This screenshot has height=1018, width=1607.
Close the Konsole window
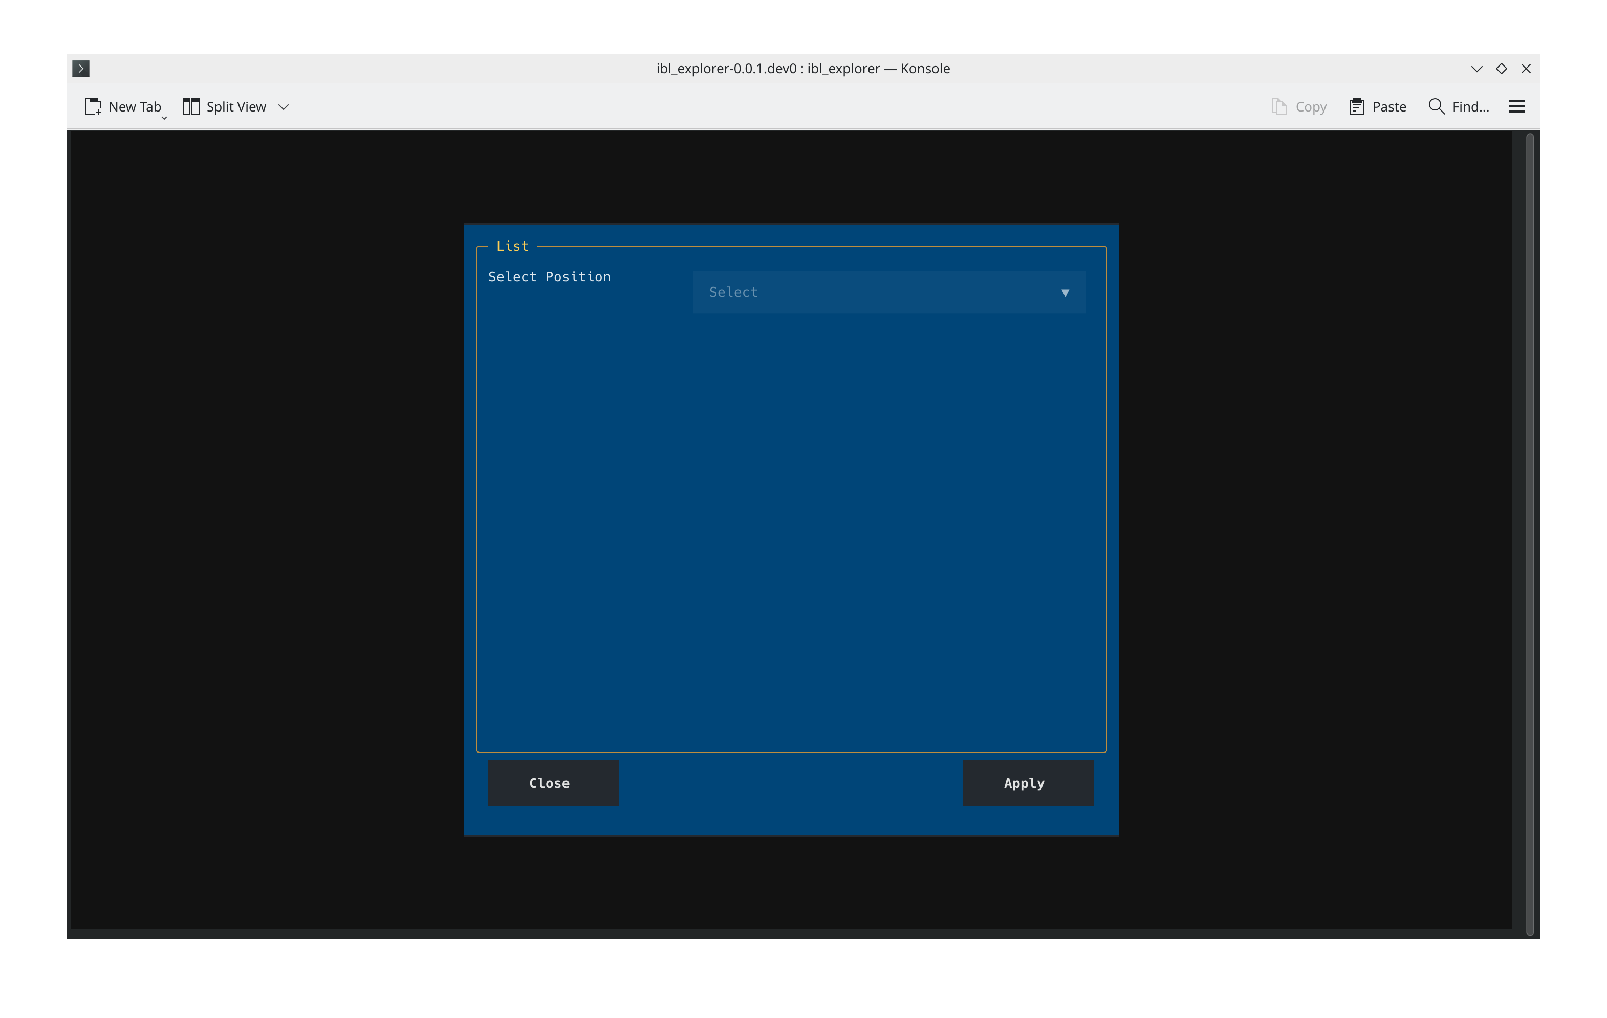pos(1526,69)
